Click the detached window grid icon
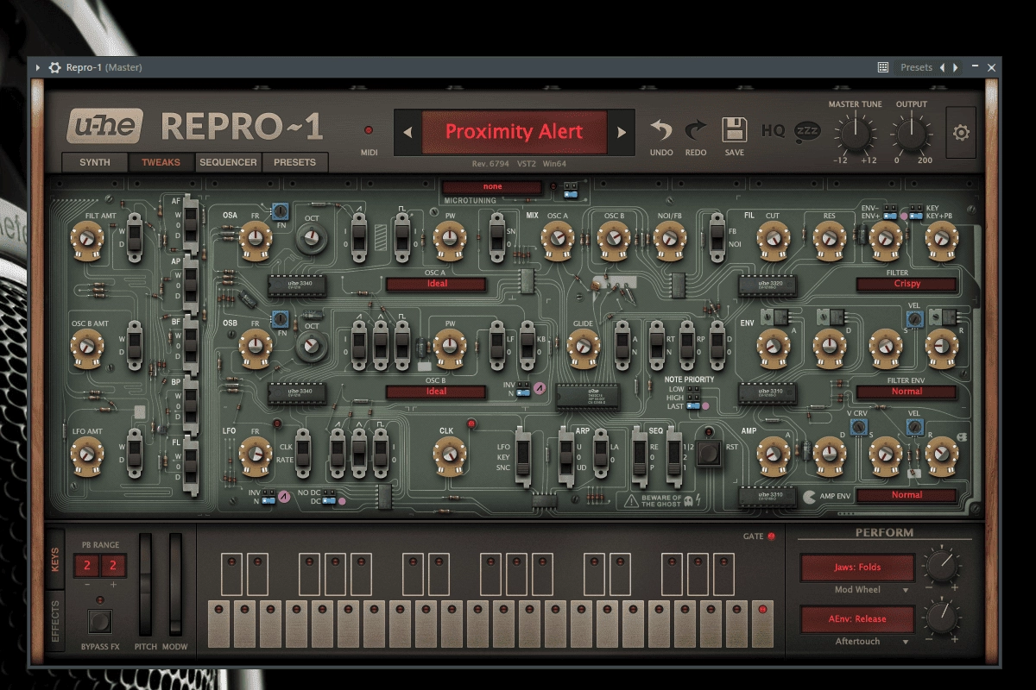 (883, 67)
